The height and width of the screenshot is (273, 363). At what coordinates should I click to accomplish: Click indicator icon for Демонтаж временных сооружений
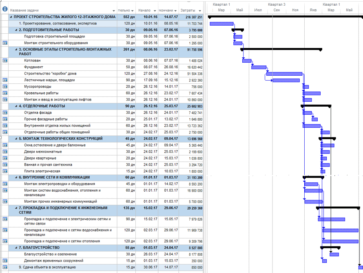pyautogui.click(x=5, y=260)
